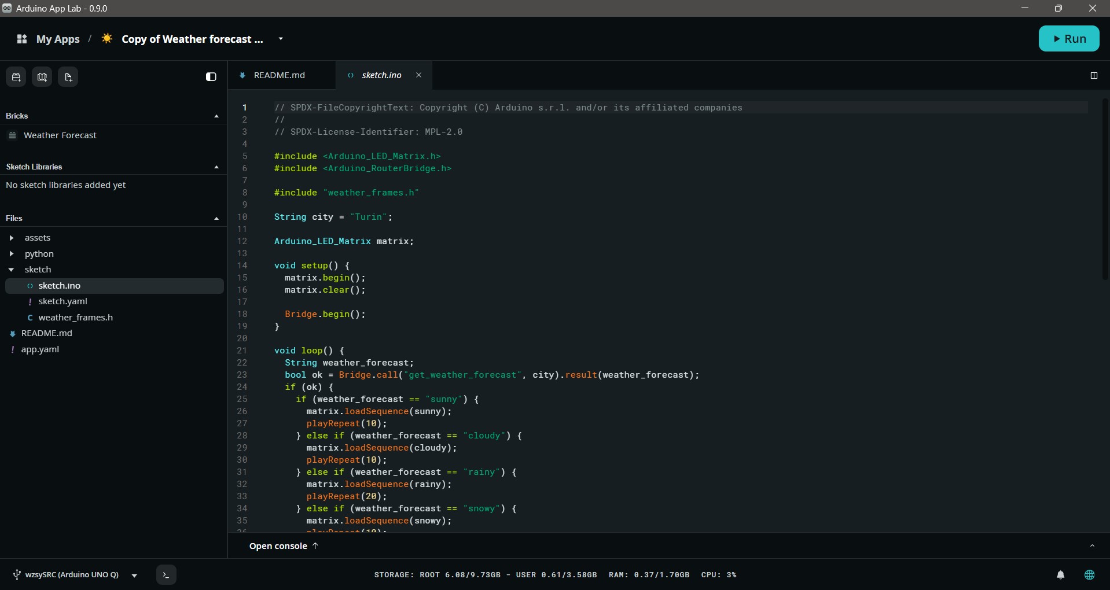Go to My Apps
The height and width of the screenshot is (590, 1110).
[x=58, y=39]
